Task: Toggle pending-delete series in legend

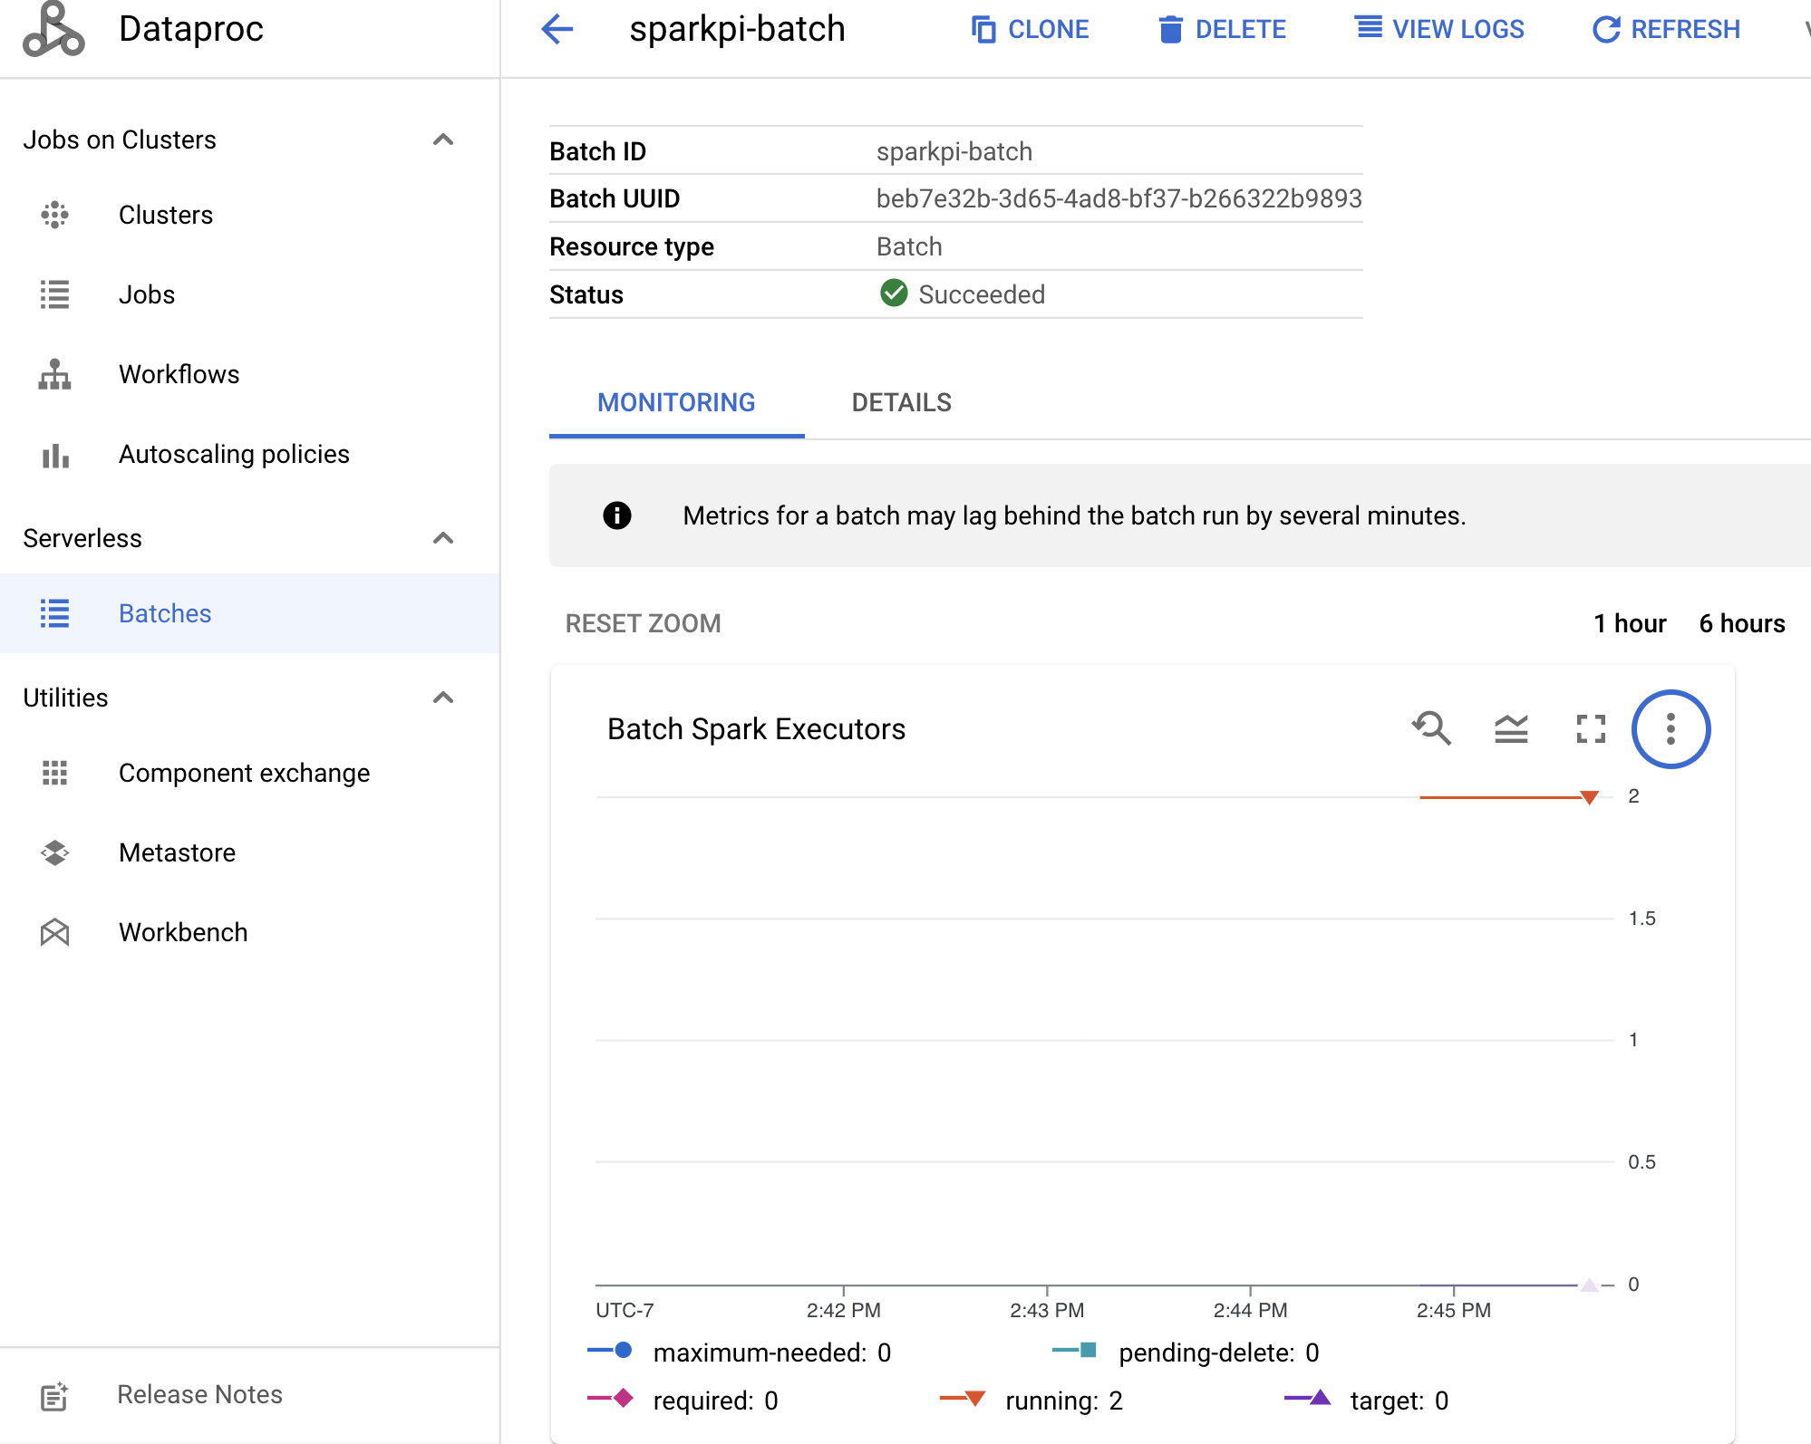Action: coord(1217,1353)
